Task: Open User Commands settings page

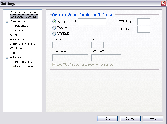Action: click(x=26, y=66)
